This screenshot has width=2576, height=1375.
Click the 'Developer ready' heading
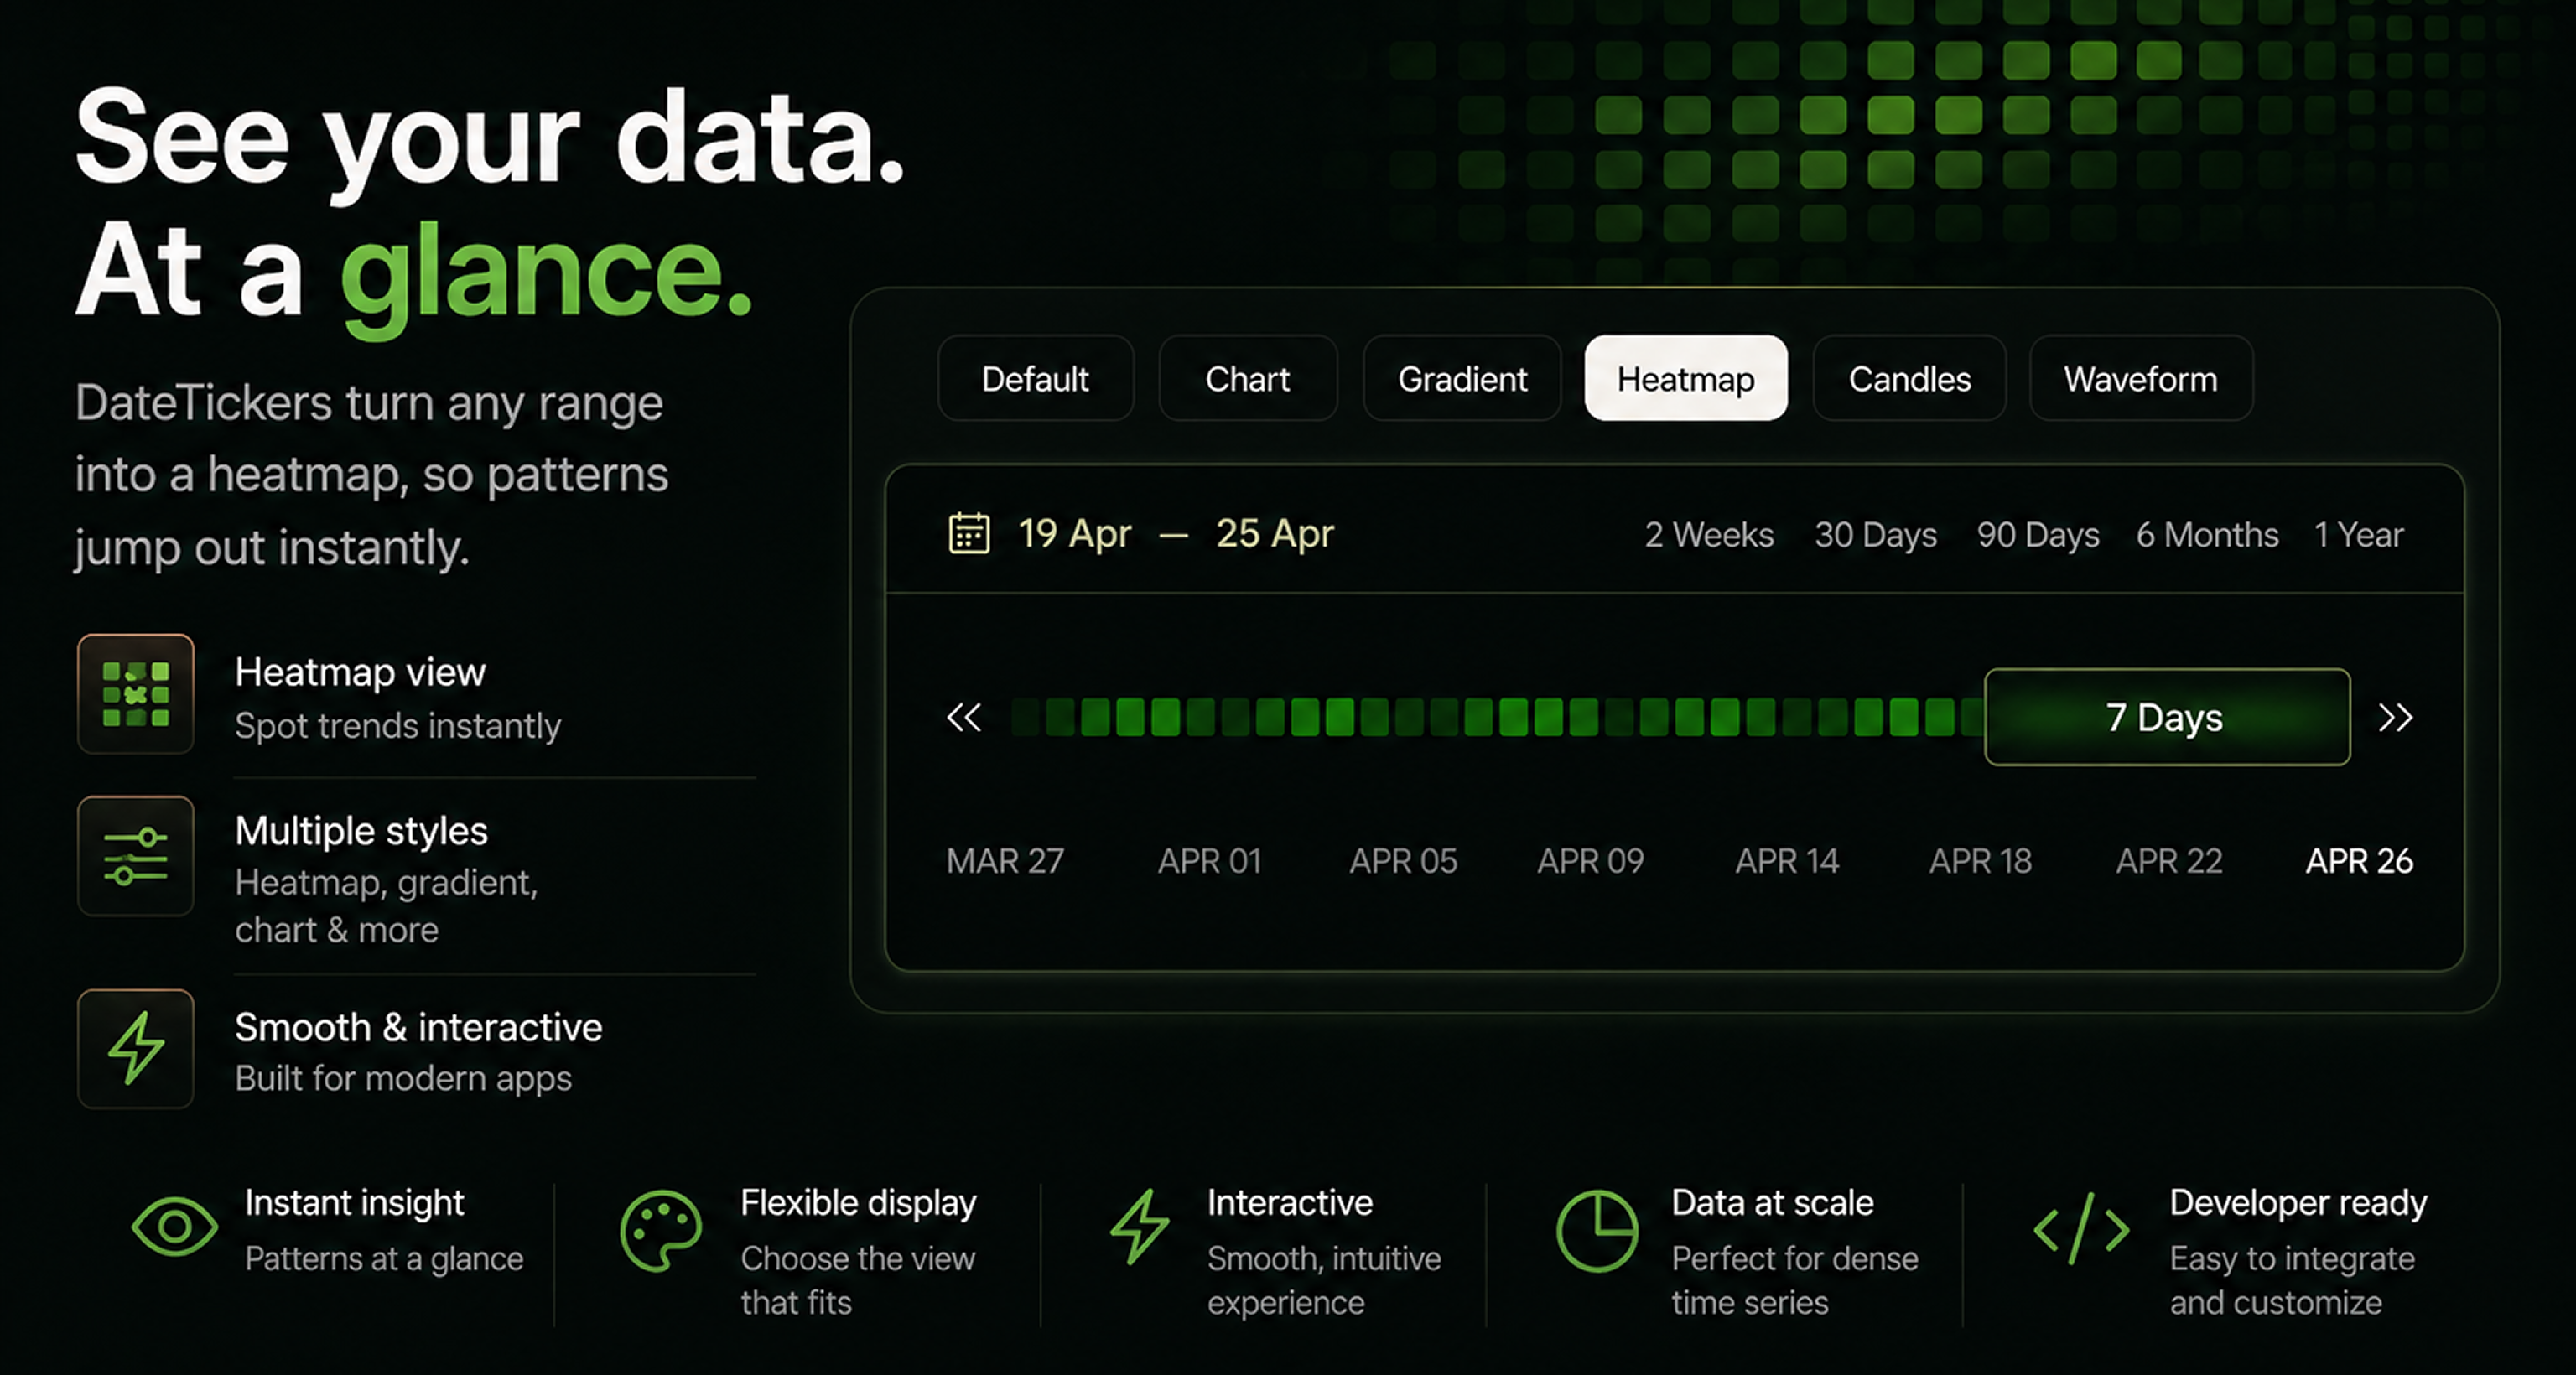tap(2298, 1203)
